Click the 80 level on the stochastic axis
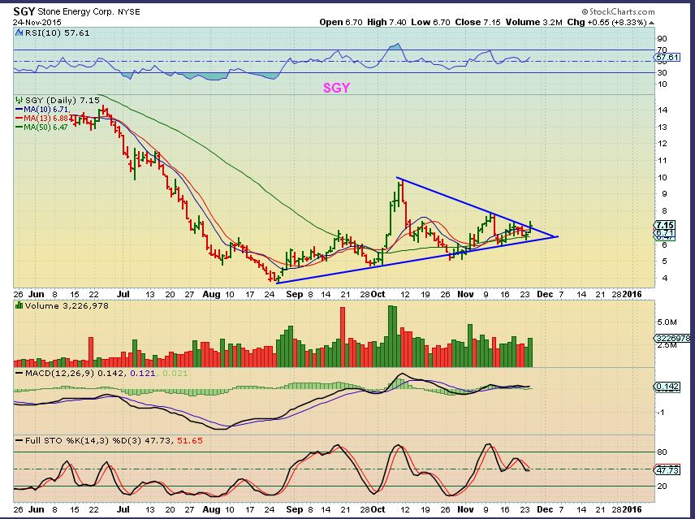Viewport: 695px width, 519px height. (662, 452)
